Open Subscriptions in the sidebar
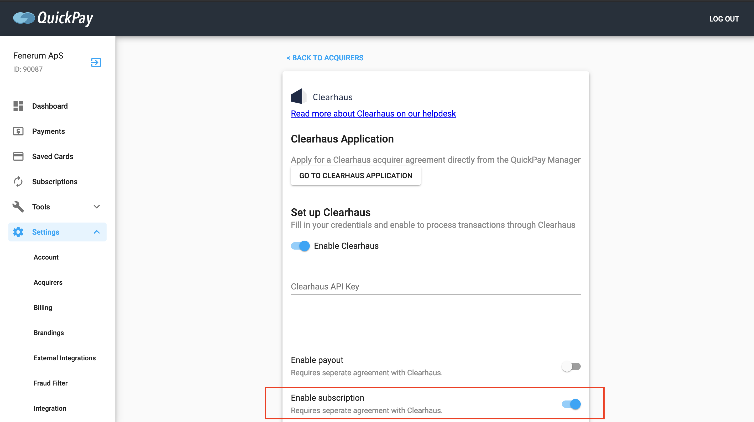The image size is (754, 422). point(55,181)
